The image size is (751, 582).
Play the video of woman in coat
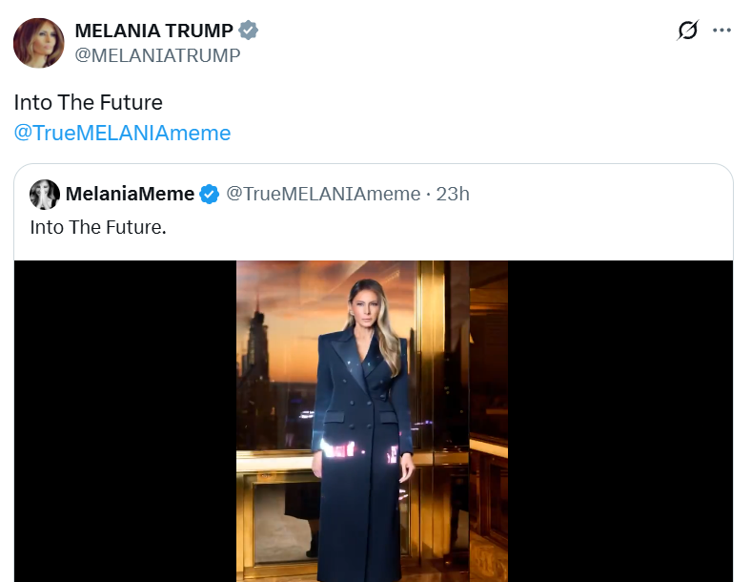click(372, 421)
